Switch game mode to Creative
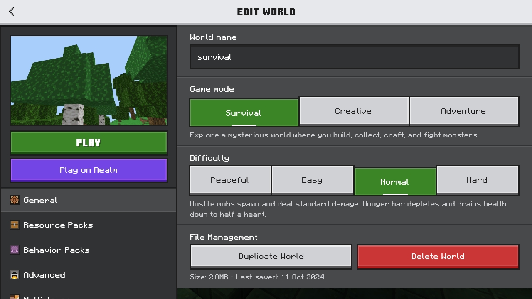532x299 pixels. [x=354, y=111]
